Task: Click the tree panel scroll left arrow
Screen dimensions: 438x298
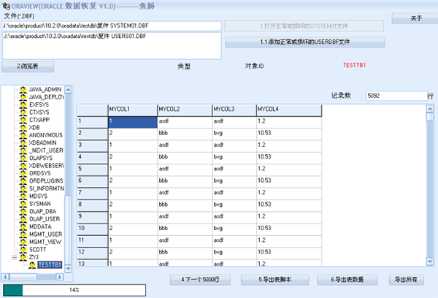Action: point(5,277)
